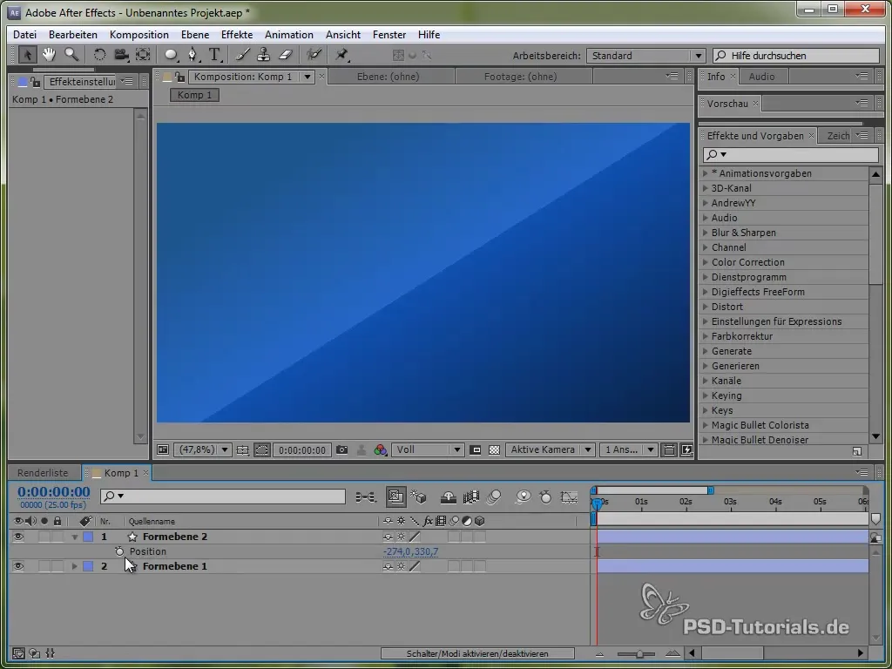Toggle the Position stopwatch for Formebene 2
The height and width of the screenshot is (669, 892).
[118, 551]
